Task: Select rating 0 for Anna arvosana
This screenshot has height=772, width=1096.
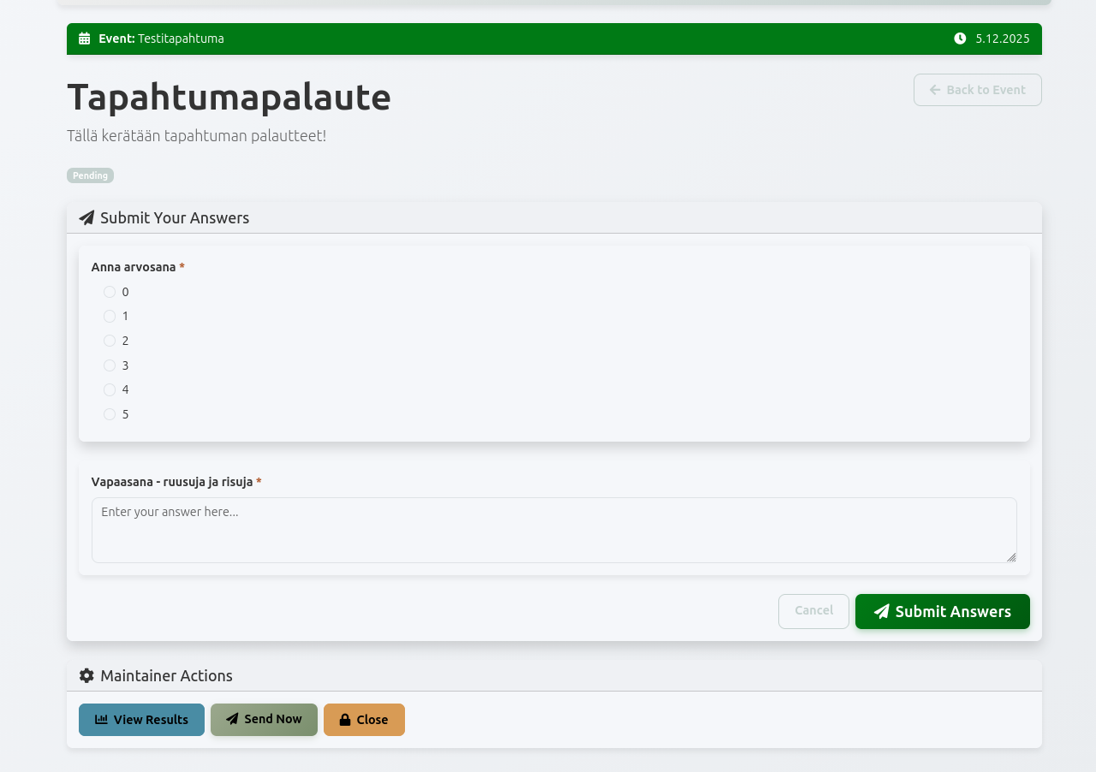Action: (x=110, y=291)
